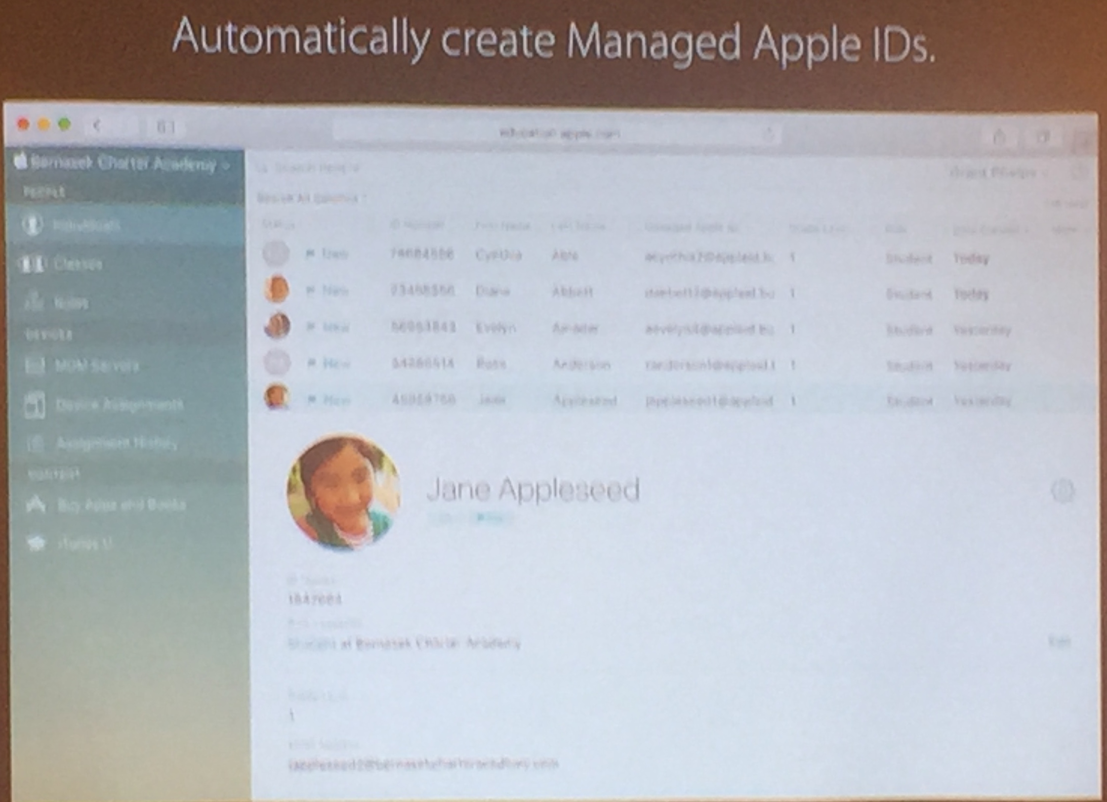Image resolution: width=1107 pixels, height=802 pixels.
Task: Click Diana Abbott's avatar photo
Action: pos(277,289)
